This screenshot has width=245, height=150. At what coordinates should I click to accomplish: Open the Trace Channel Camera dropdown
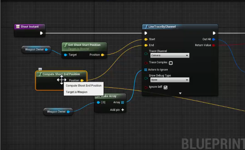(x=170, y=55)
